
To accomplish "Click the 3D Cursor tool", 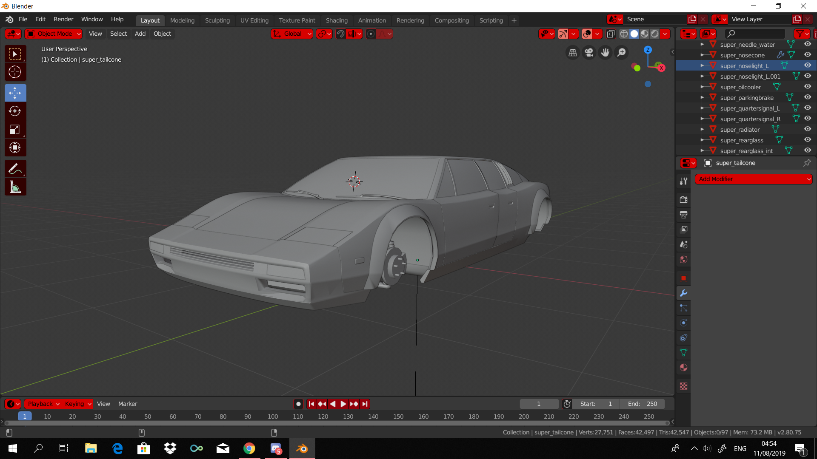I will pyautogui.click(x=15, y=72).
